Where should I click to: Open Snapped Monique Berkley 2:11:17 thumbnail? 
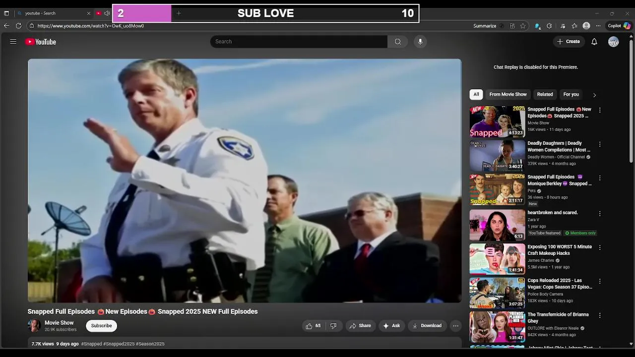[x=497, y=189]
